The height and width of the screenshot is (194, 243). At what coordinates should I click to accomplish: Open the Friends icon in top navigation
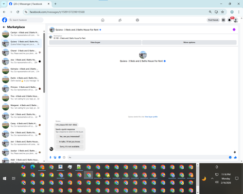tap(120, 20)
